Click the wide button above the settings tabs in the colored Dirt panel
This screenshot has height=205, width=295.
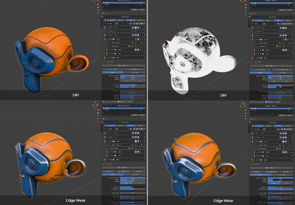click(124, 65)
